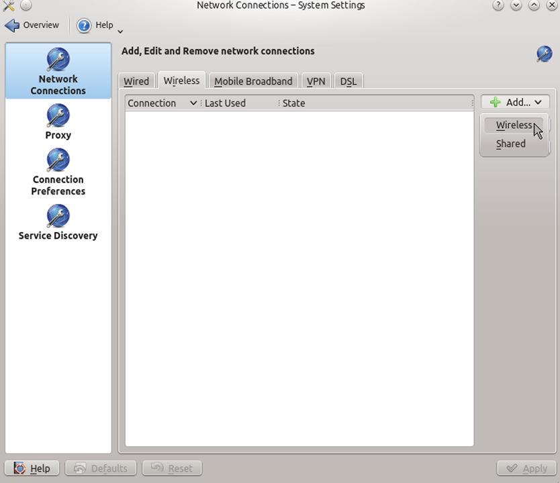
Task: Click the blue Help question-mark icon
Action: [85, 25]
